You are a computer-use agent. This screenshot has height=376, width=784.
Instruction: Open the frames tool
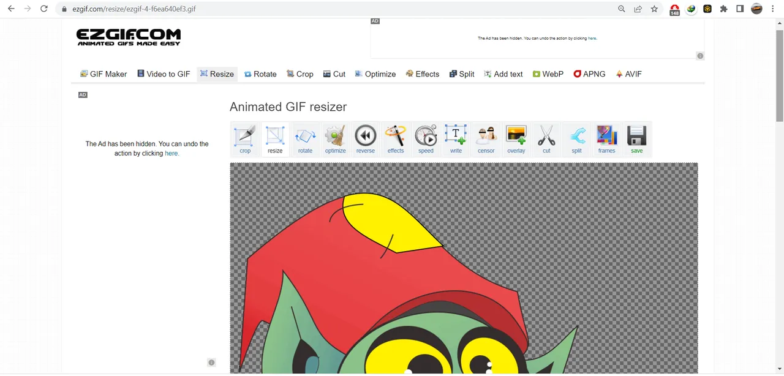point(606,138)
